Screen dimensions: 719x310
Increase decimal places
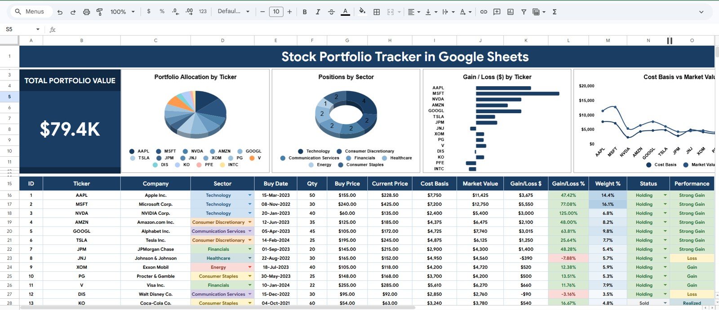189,12
